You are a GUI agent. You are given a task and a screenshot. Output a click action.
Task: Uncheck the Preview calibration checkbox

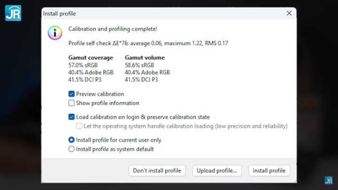[72, 94]
